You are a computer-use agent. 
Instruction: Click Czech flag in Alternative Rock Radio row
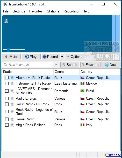click(x=82, y=78)
